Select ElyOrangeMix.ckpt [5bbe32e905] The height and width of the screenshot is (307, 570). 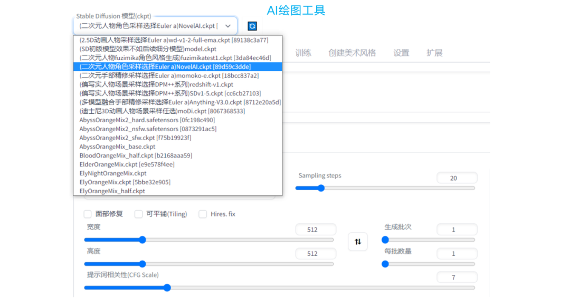178,182
